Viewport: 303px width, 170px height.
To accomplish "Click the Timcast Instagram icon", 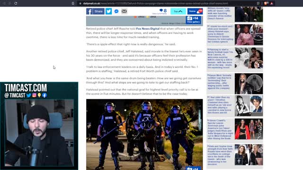I will pos(34,95).
